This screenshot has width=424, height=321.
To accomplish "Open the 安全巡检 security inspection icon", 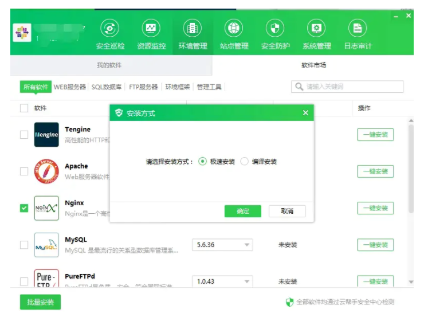I will tap(110, 28).
